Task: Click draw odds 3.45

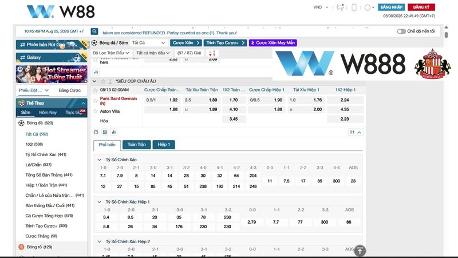Action: coord(234,119)
